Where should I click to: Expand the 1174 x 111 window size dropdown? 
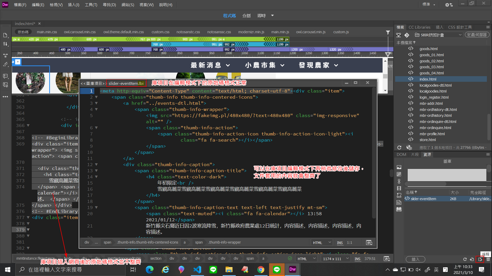(336, 259)
